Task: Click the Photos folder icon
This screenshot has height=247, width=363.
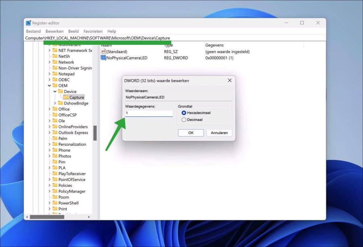Action: [55, 156]
